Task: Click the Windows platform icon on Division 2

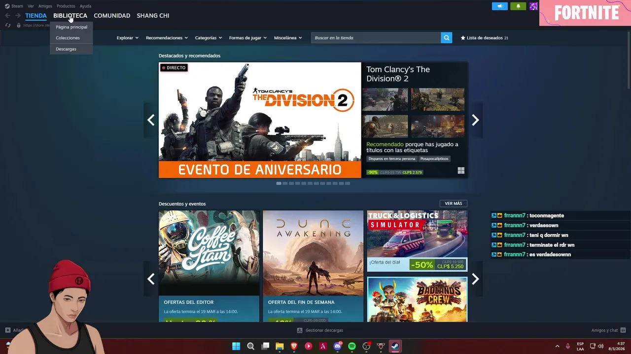Action: tap(461, 171)
